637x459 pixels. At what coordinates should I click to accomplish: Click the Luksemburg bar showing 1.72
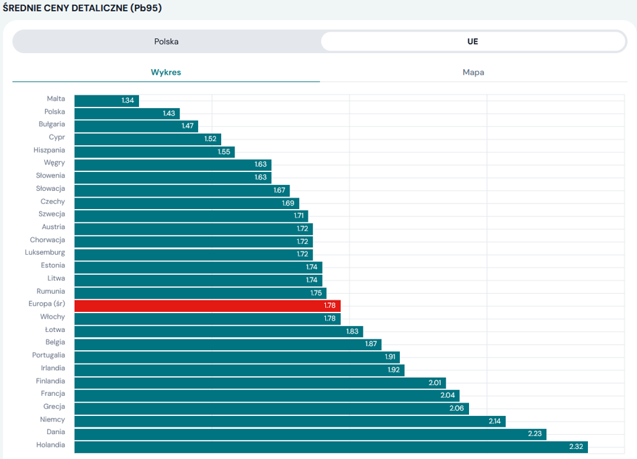[194, 255]
